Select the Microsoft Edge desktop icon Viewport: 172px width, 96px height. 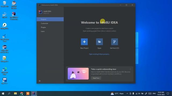pyautogui.click(x=5, y=71)
